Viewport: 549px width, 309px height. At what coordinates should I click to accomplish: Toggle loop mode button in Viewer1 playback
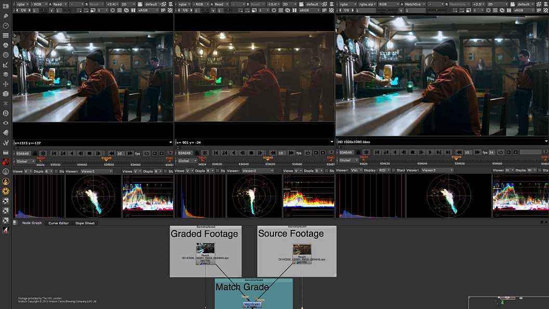click(x=147, y=153)
